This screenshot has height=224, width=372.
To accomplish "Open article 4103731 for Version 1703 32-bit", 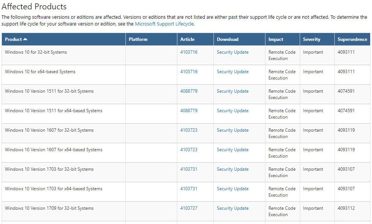I will (x=189, y=169).
